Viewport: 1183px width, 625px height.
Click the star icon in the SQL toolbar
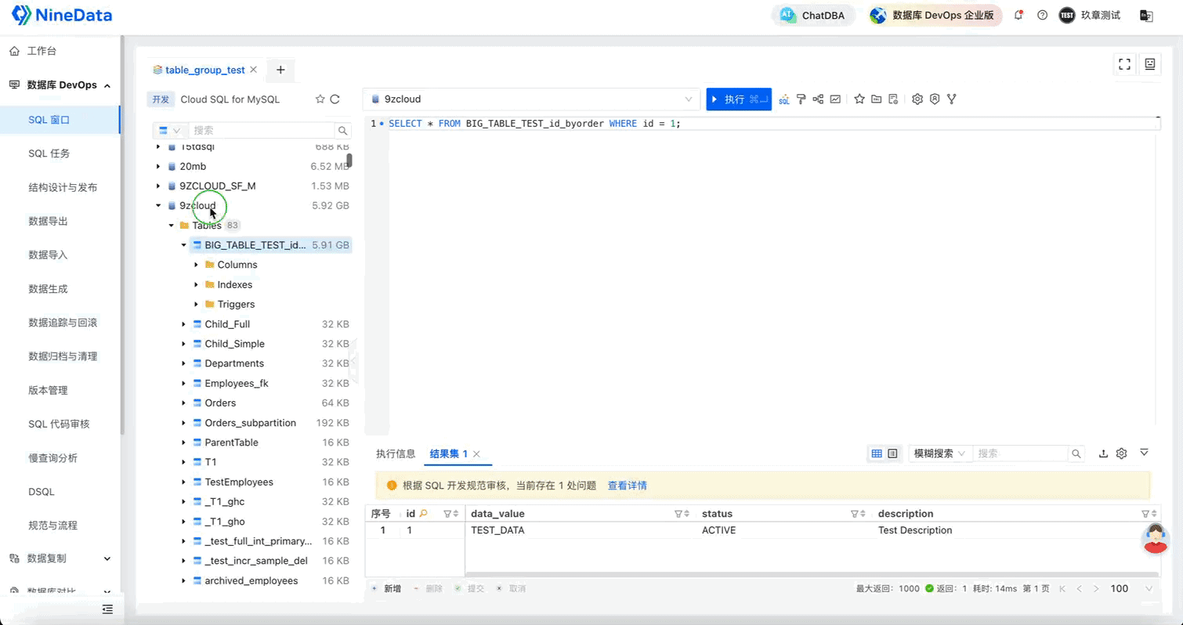coord(859,99)
